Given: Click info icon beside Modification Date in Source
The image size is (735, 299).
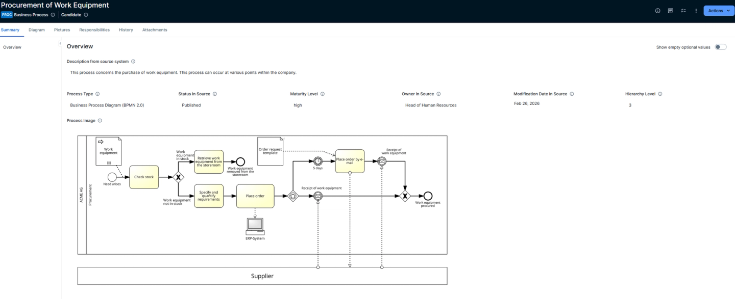Looking at the screenshot, I should [x=572, y=94].
